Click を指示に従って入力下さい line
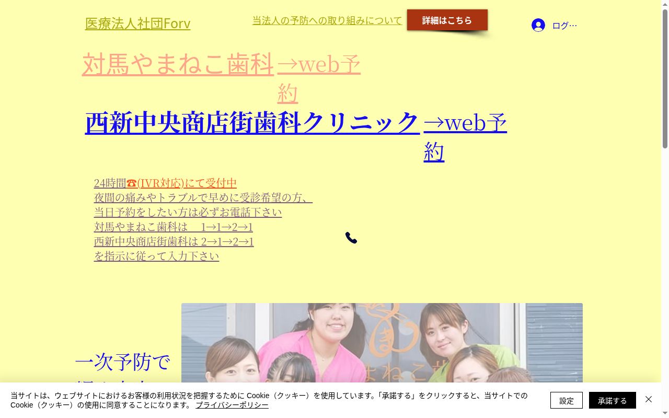Image resolution: width=669 pixels, height=418 pixels. click(156, 256)
